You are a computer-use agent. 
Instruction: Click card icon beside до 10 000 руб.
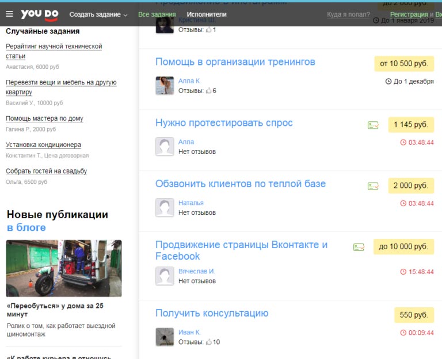359,247
